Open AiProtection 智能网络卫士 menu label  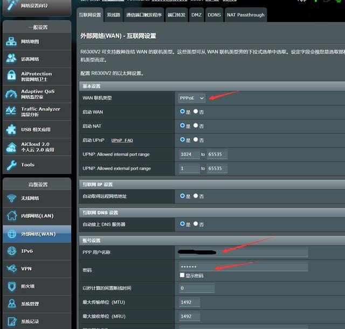point(37,77)
